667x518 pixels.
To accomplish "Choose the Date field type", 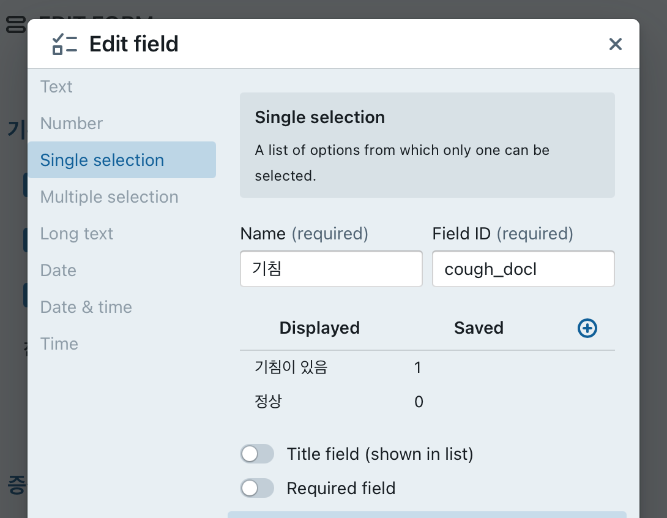I will pos(58,271).
